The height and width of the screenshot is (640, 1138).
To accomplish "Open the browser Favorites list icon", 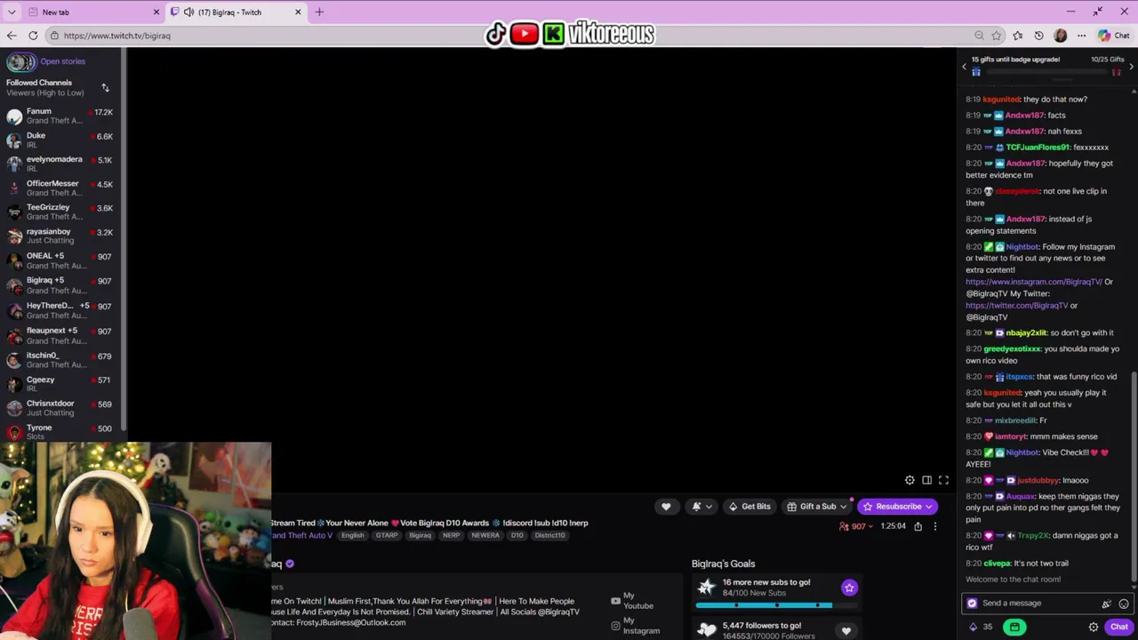I will (x=1018, y=36).
